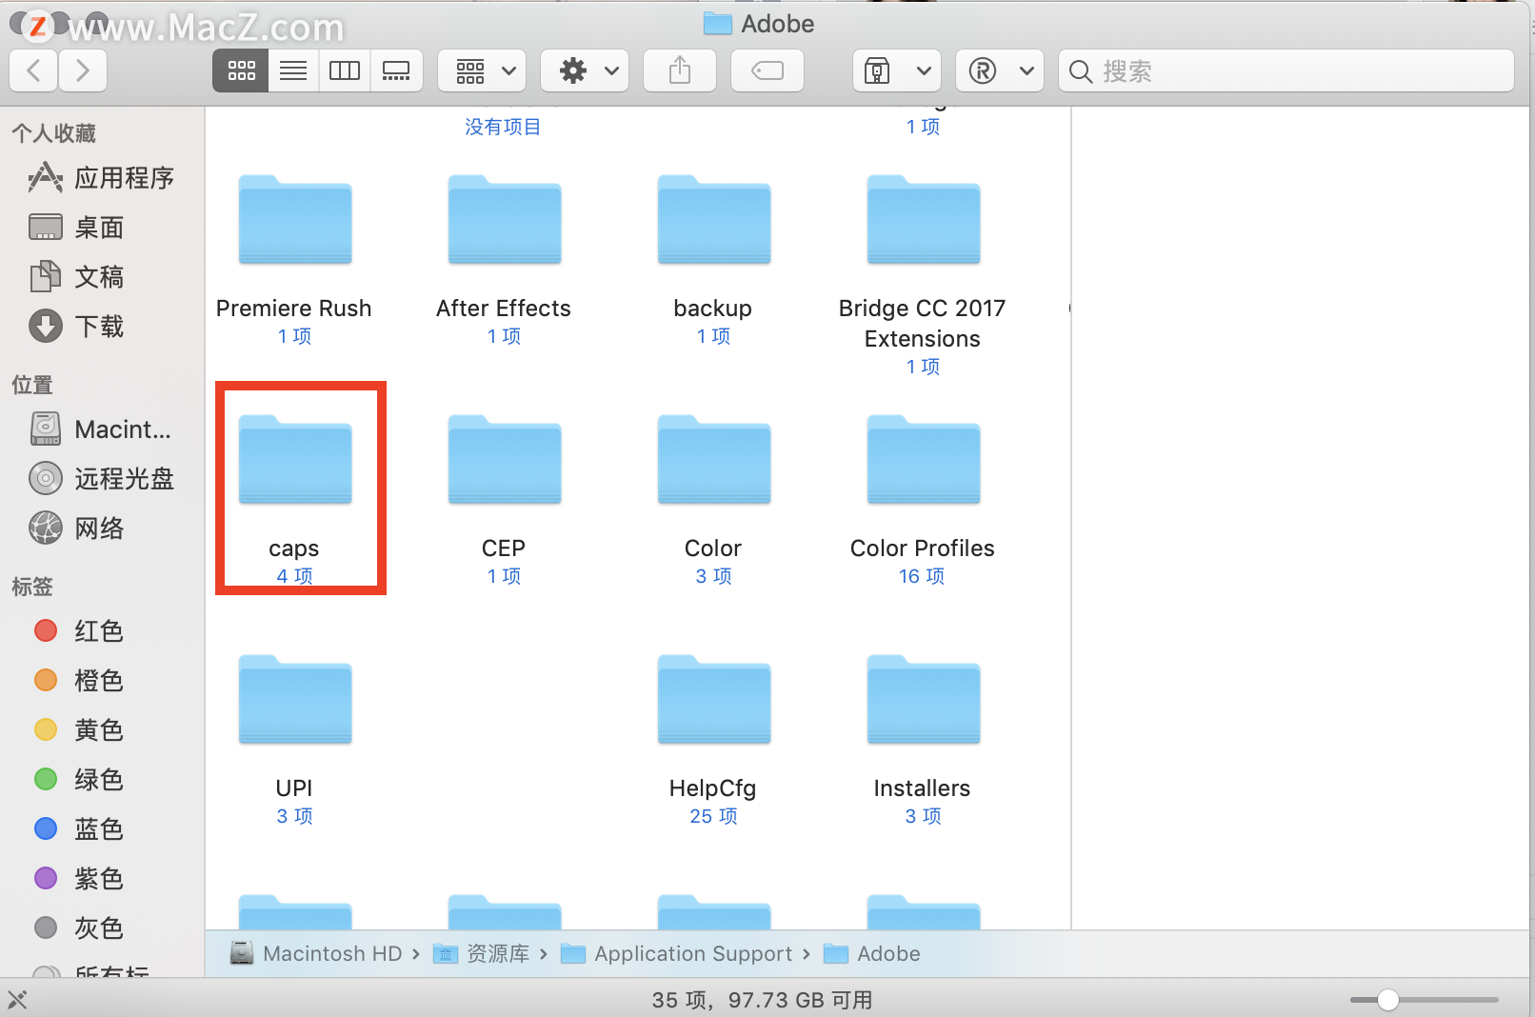Open Desktop (桌面) in sidebar
The height and width of the screenshot is (1017, 1535).
(x=77, y=228)
